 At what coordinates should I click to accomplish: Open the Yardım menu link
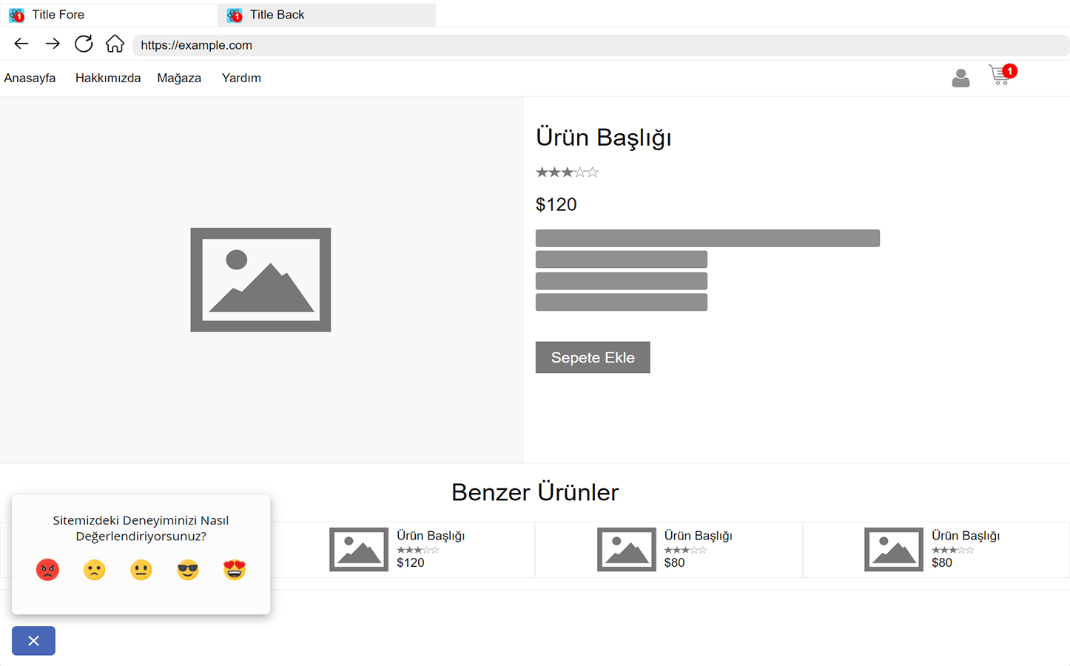click(241, 78)
